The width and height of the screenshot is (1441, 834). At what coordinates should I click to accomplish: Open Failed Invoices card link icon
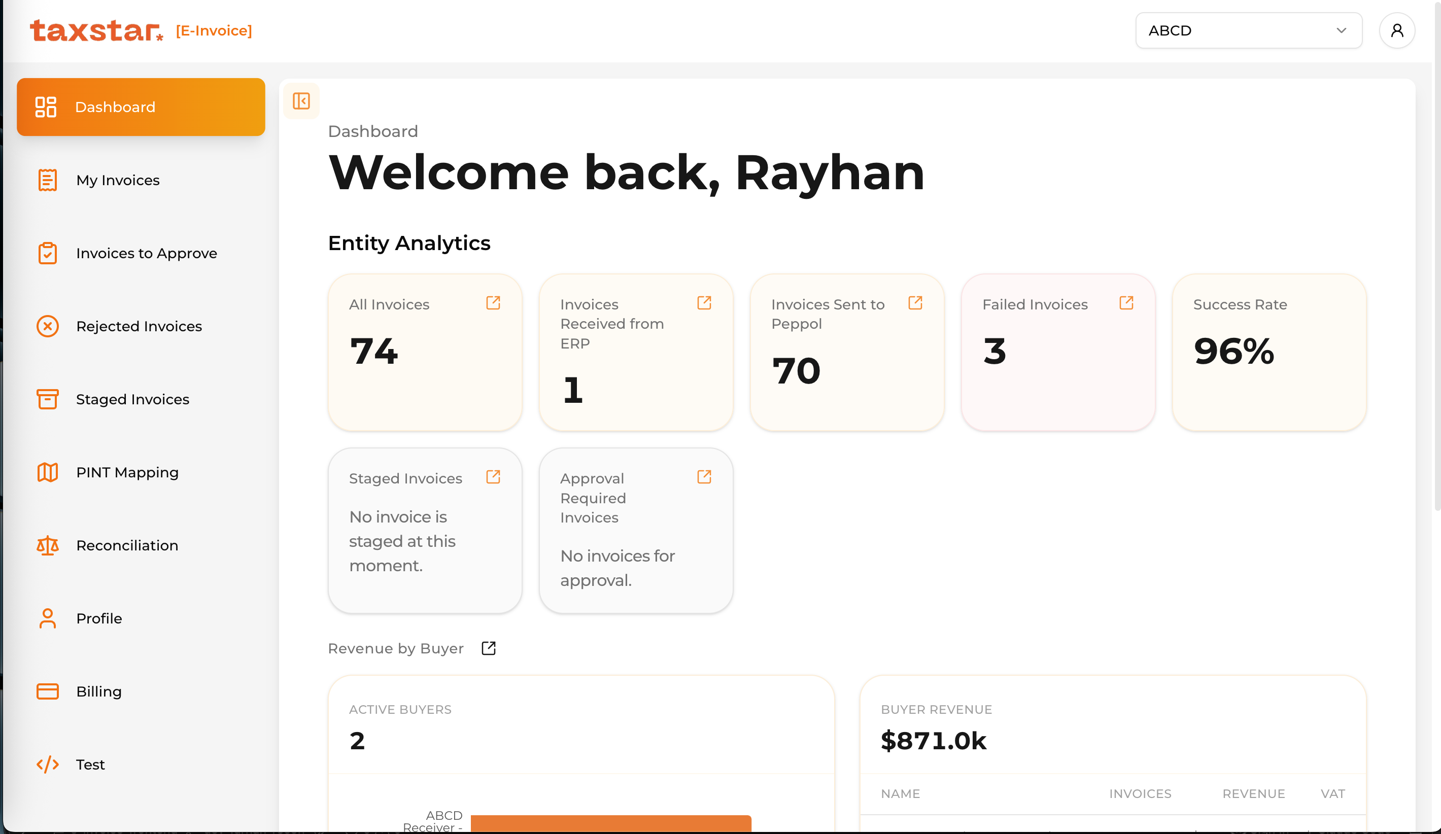[1126, 303]
